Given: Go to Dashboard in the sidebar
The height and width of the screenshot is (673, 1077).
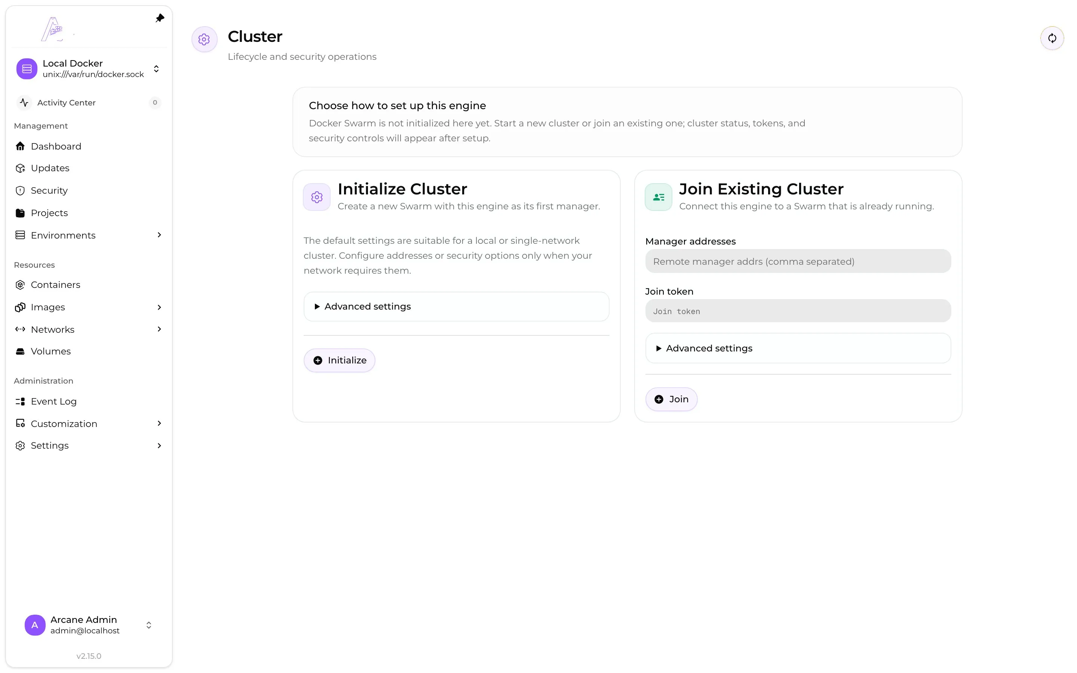Looking at the screenshot, I should [56, 146].
